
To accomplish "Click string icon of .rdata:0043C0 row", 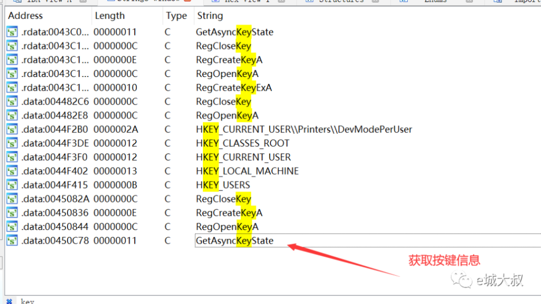I will pyautogui.click(x=12, y=32).
